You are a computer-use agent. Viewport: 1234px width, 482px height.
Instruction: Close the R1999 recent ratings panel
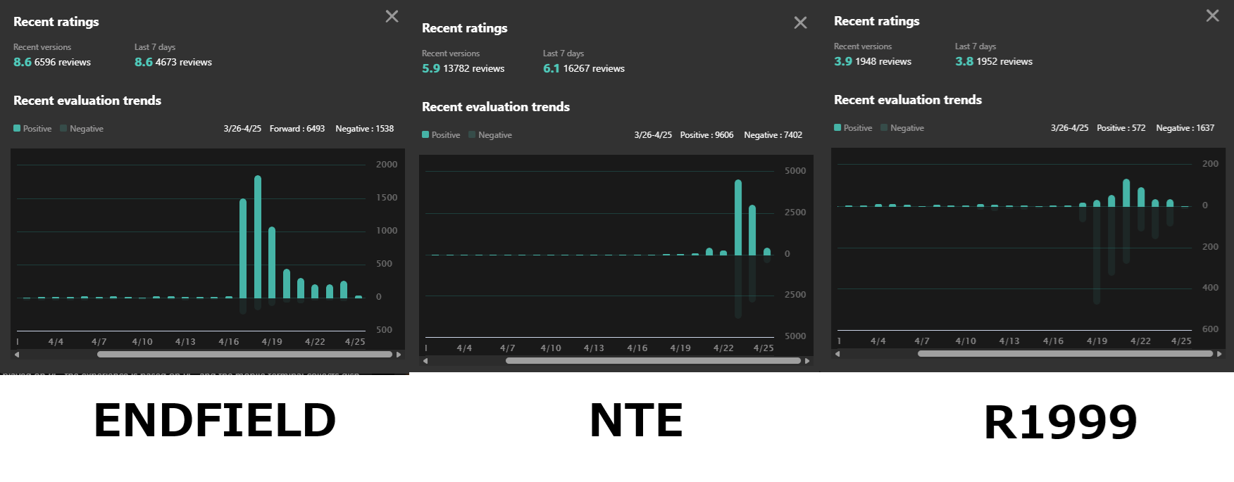tap(1213, 15)
